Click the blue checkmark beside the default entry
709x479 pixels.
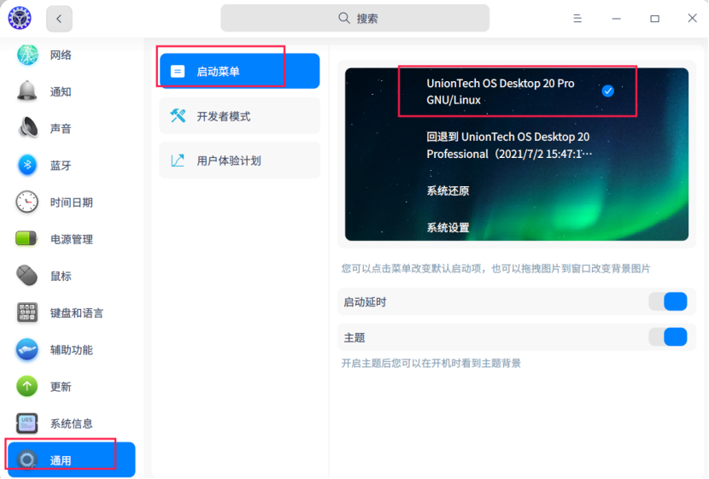(x=607, y=91)
